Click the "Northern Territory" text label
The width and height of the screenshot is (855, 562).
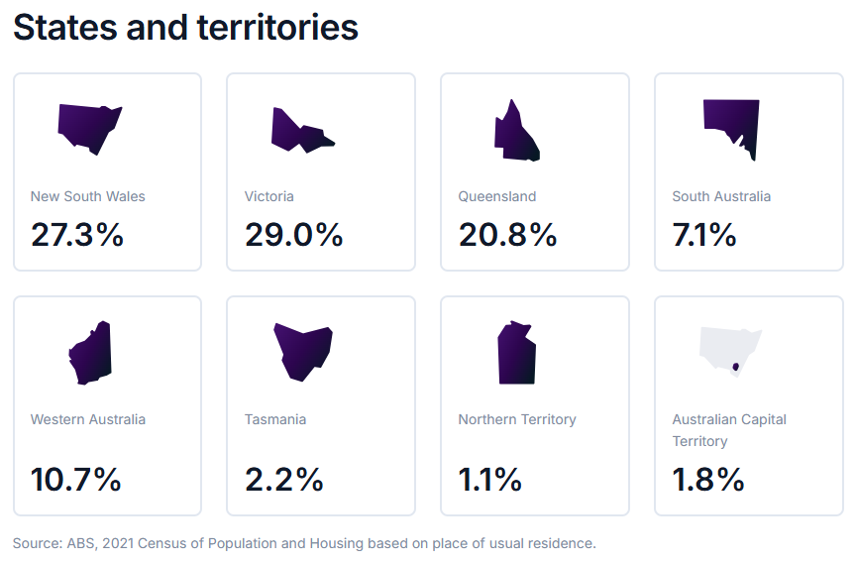(x=517, y=419)
